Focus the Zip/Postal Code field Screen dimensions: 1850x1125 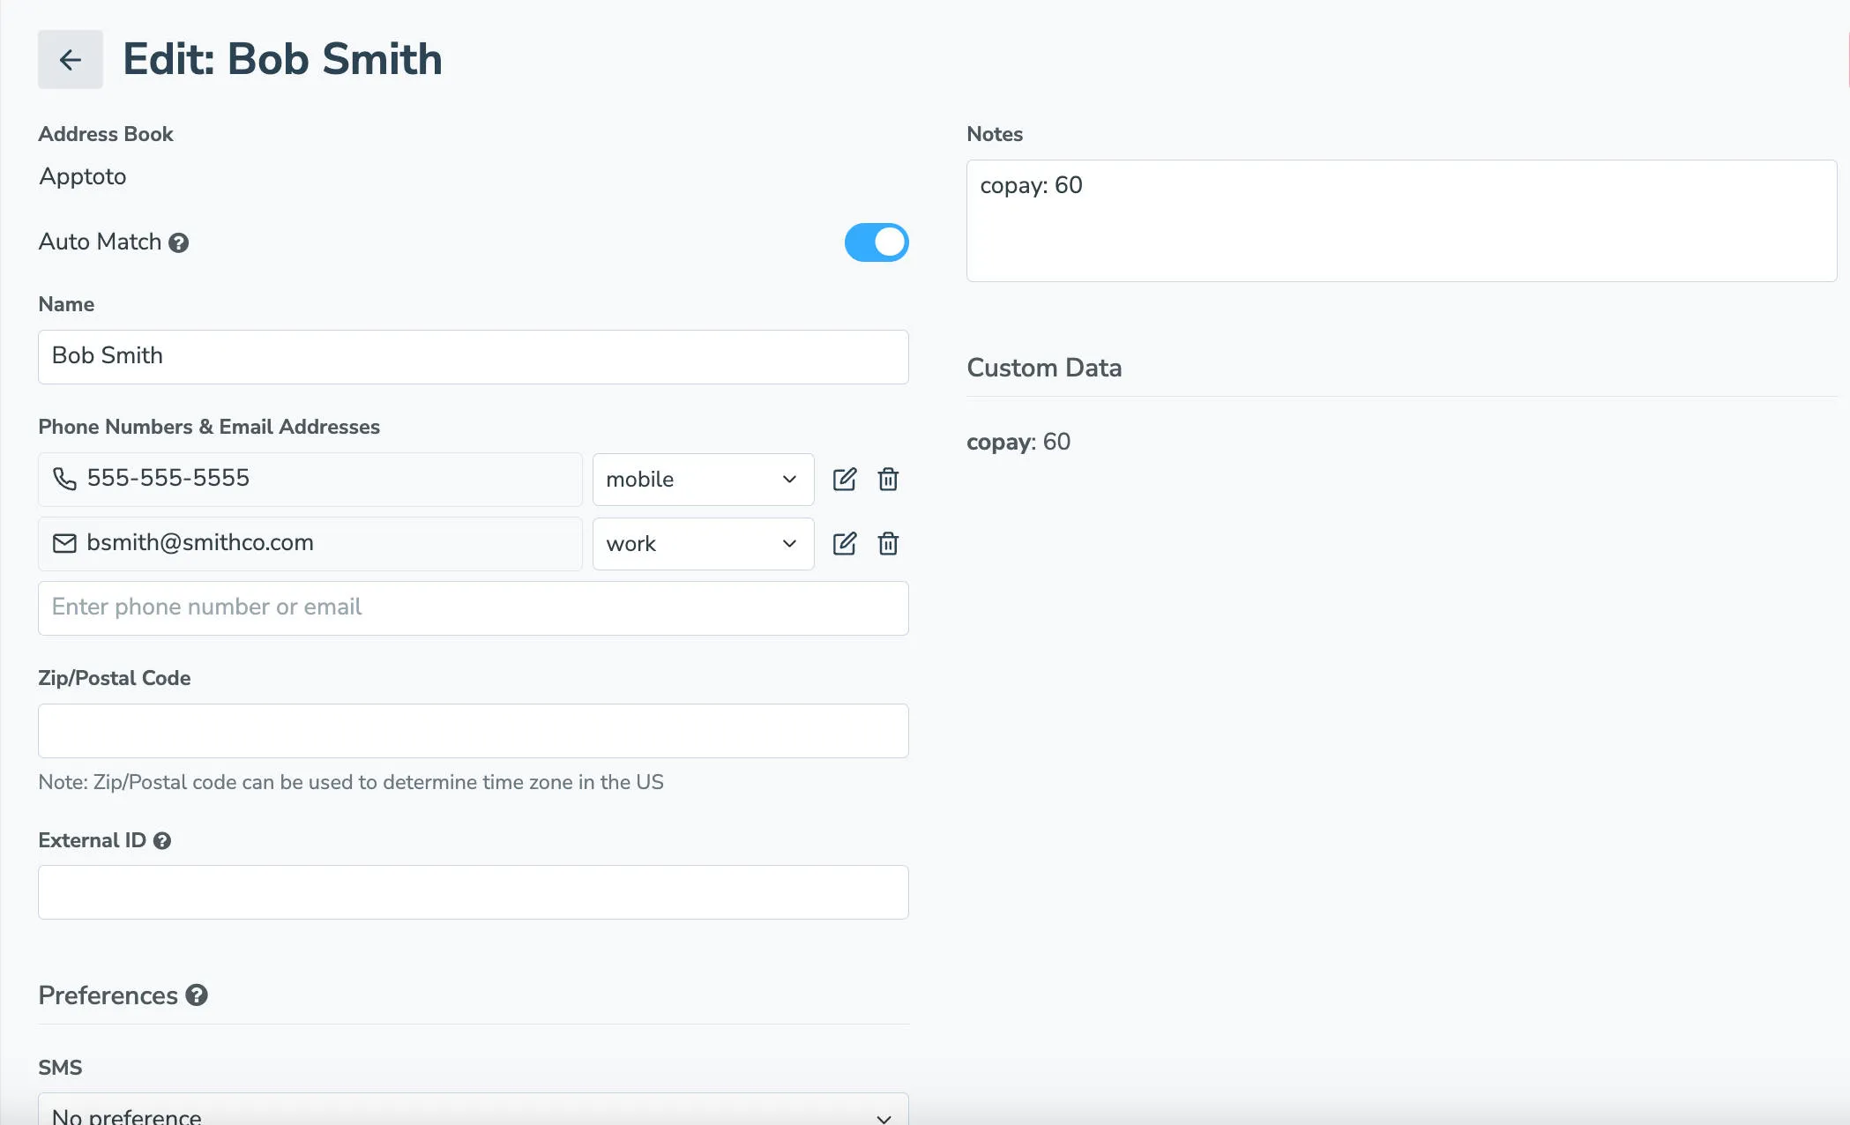[x=473, y=730]
